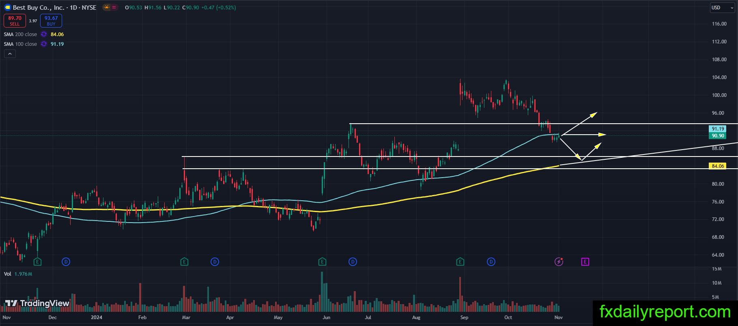Open the earnings marker just before March
The height and width of the screenshot is (326, 738).
184,262
